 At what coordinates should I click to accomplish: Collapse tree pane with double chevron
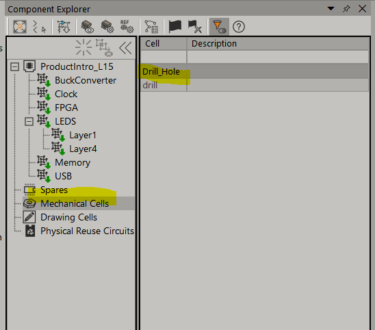point(125,48)
